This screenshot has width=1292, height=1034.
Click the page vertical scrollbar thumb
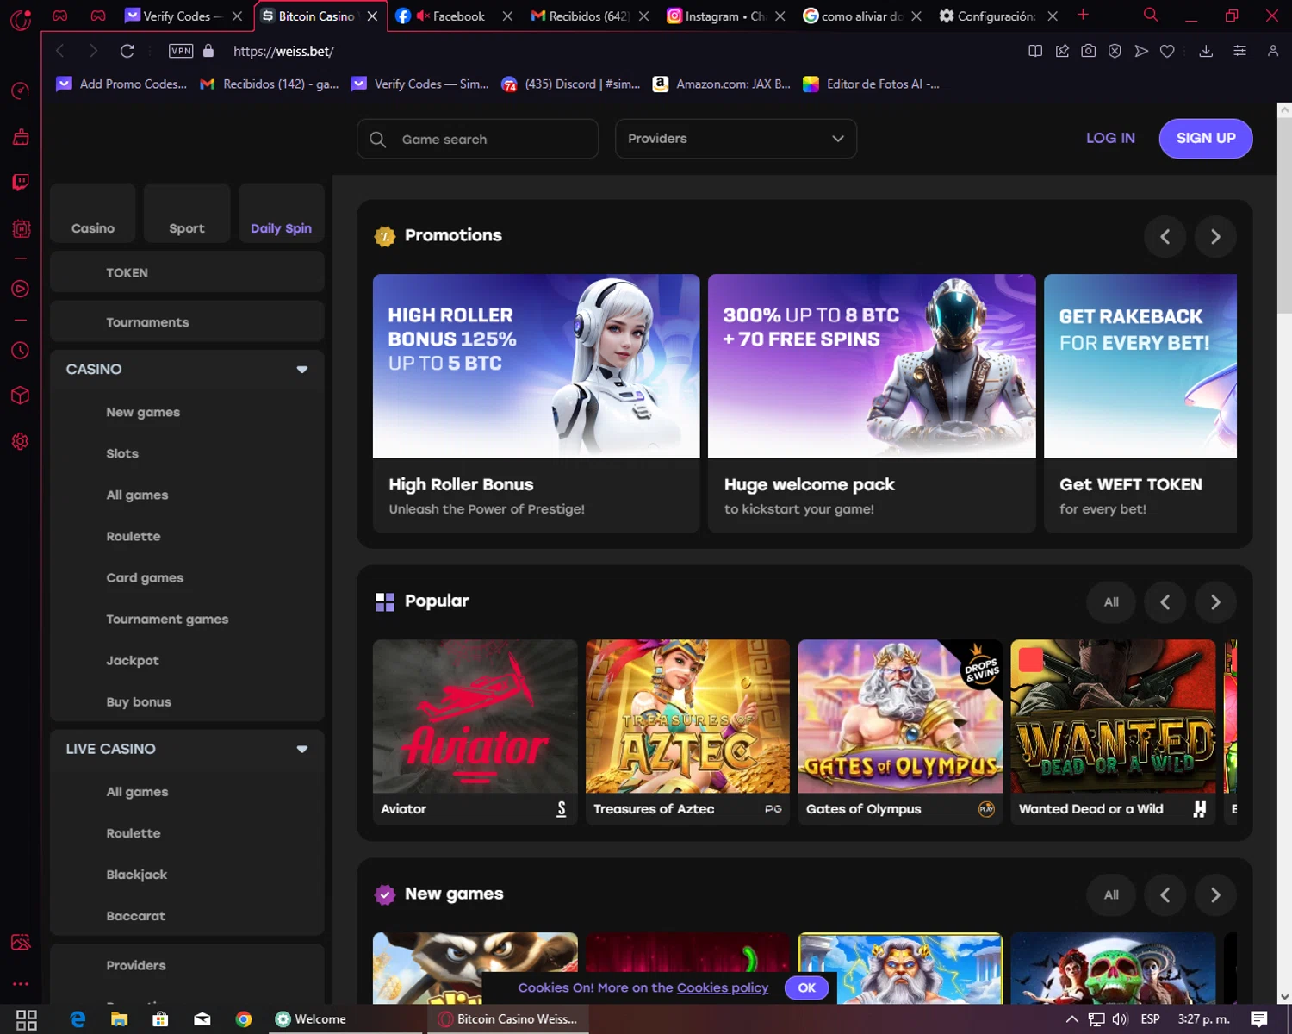1284,215
